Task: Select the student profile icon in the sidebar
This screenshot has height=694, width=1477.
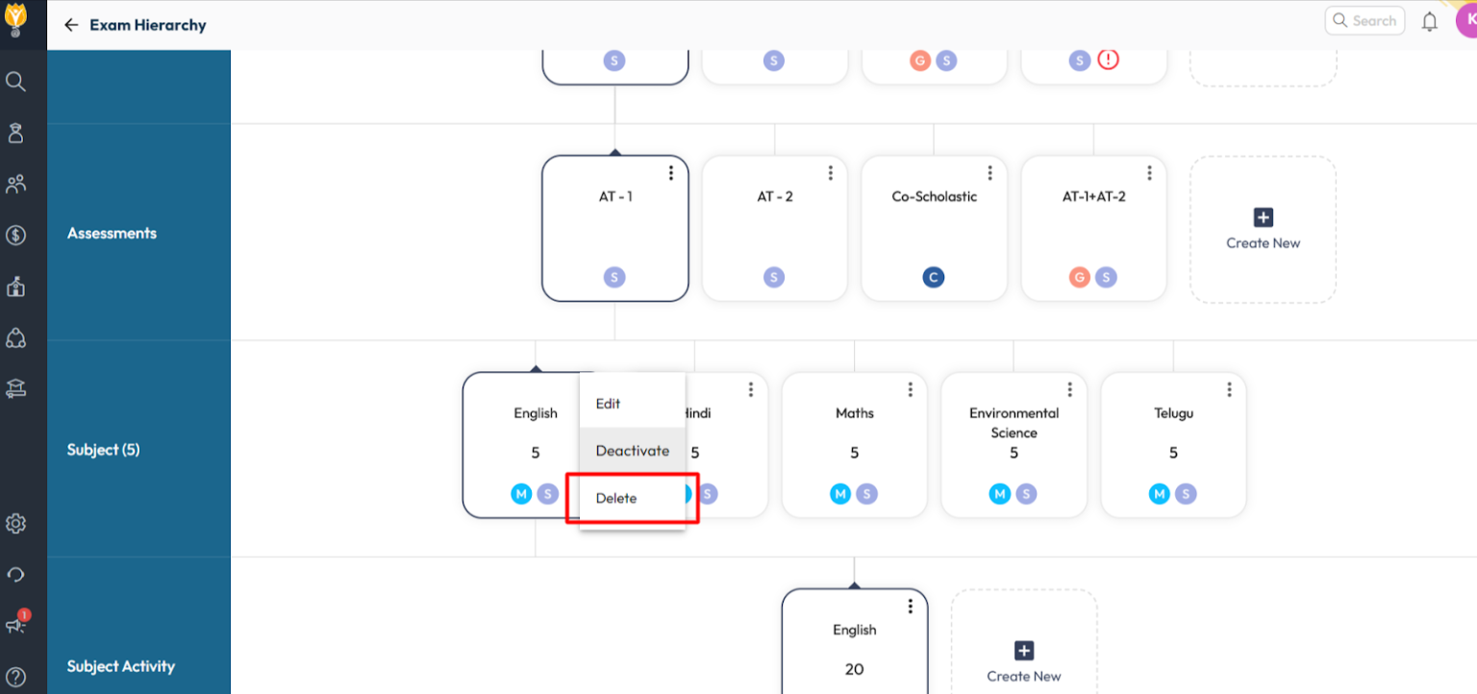Action: [x=15, y=133]
